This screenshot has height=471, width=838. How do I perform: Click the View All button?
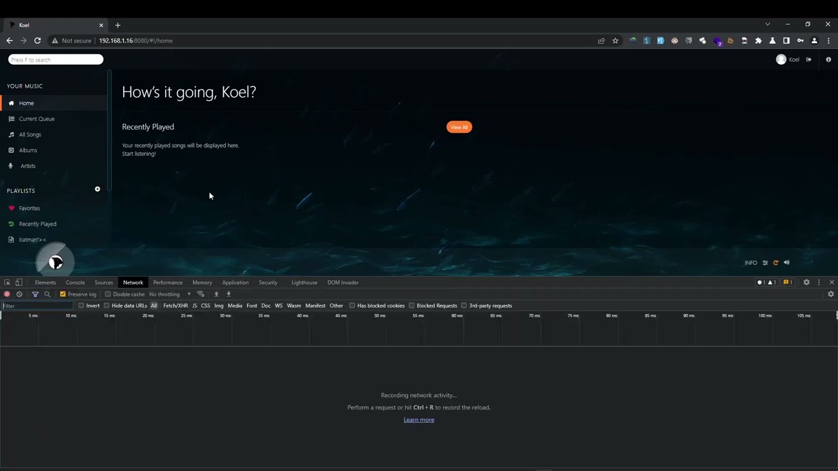(x=459, y=127)
